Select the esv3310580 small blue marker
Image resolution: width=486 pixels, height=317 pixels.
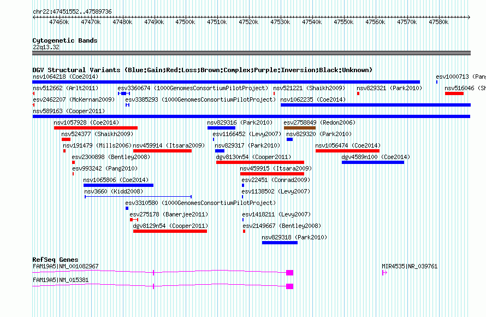127,208
